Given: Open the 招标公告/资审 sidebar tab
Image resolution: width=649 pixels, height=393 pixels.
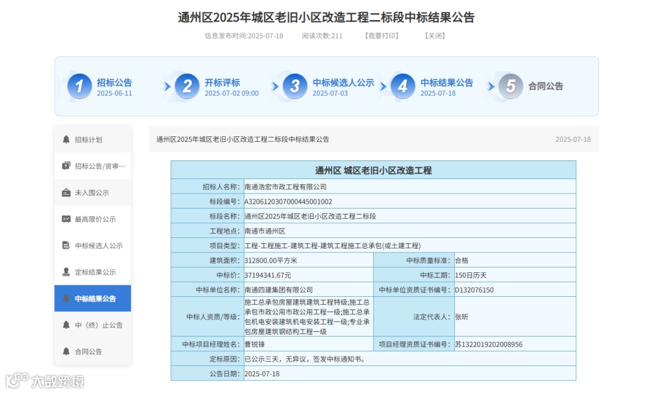Looking at the screenshot, I should [x=93, y=166].
